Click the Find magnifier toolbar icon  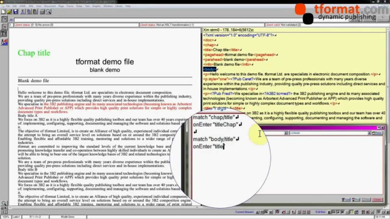coord(48,12)
